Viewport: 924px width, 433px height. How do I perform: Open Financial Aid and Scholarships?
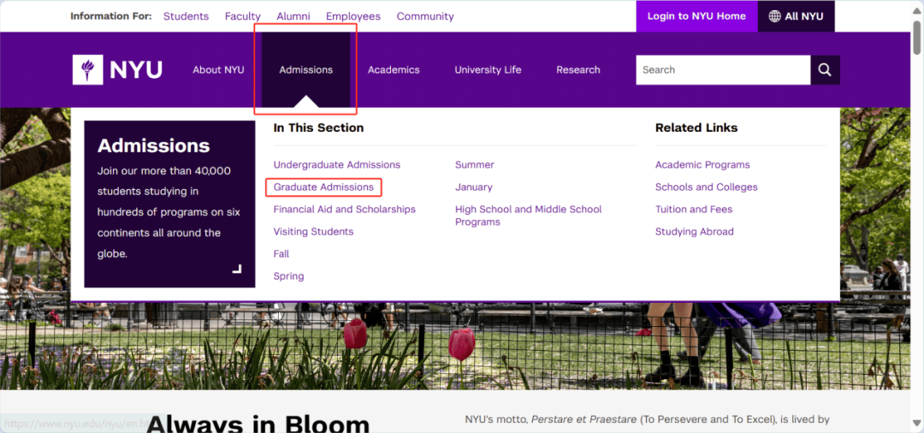point(345,210)
